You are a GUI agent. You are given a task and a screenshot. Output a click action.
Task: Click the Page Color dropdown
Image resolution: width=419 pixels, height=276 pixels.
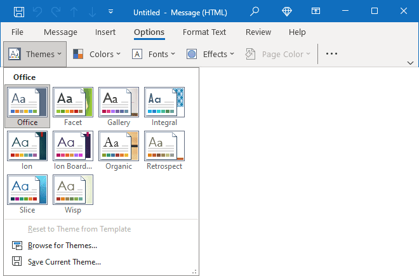pos(278,54)
